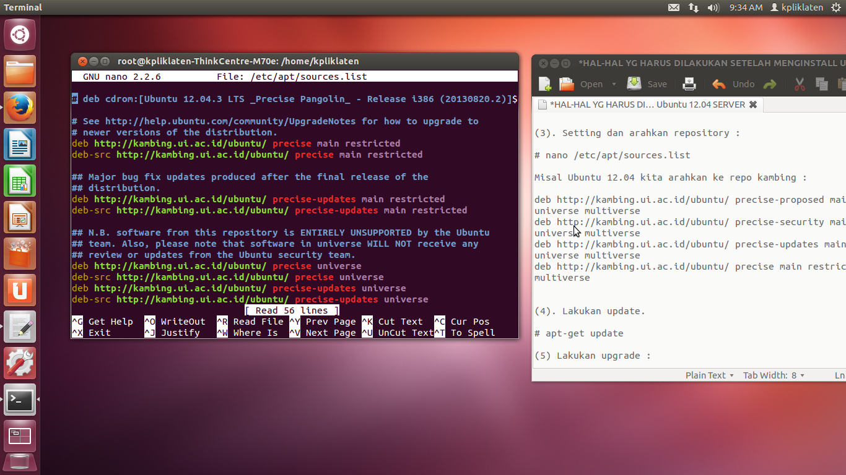Click '^C Cur Pos' shortcut in nano
The image size is (846, 475).
461,322
